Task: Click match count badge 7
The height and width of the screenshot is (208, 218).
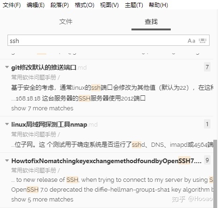Action: pos(207,67)
